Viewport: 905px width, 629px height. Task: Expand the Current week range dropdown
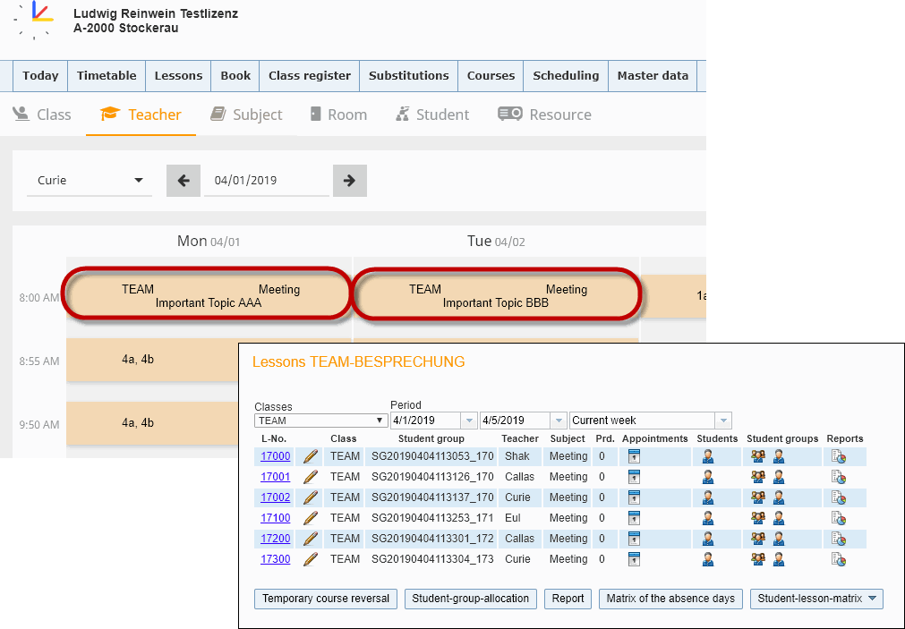(x=723, y=421)
